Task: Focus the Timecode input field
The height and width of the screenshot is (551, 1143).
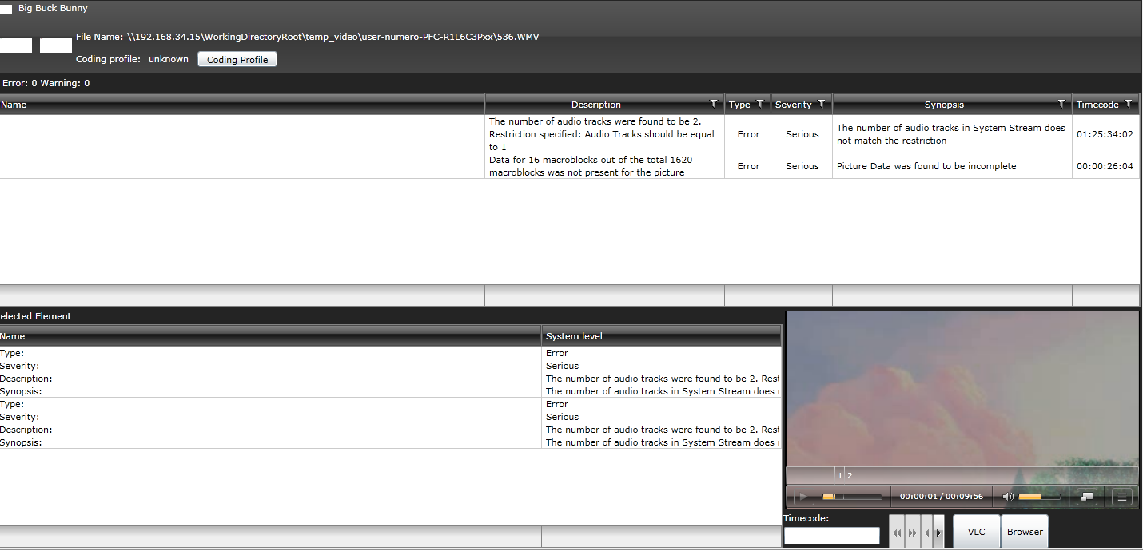Action: (832, 536)
